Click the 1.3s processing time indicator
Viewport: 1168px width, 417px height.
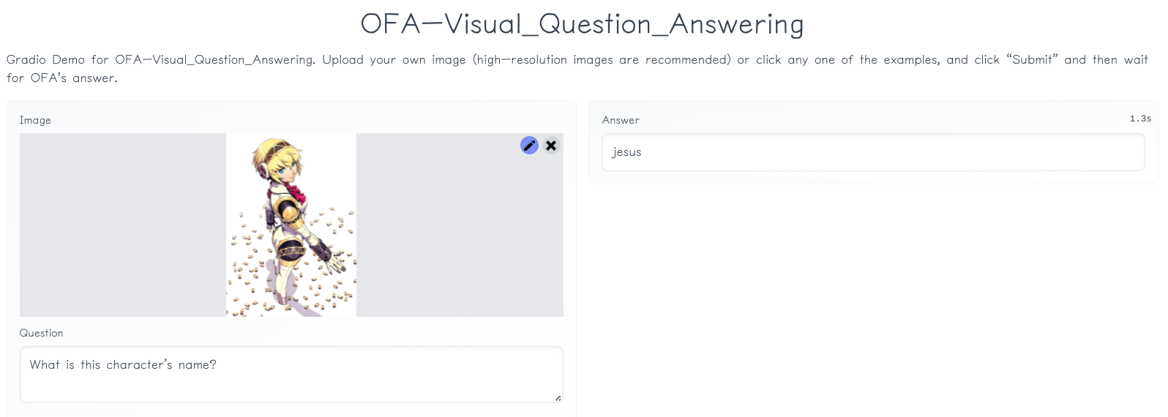[x=1140, y=119]
